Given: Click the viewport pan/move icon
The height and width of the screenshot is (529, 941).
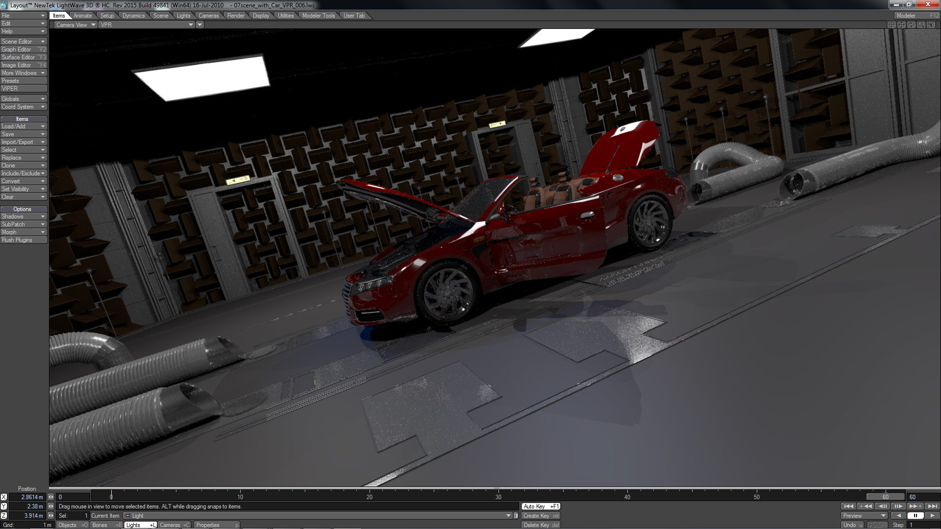Looking at the screenshot, I should coord(901,25).
